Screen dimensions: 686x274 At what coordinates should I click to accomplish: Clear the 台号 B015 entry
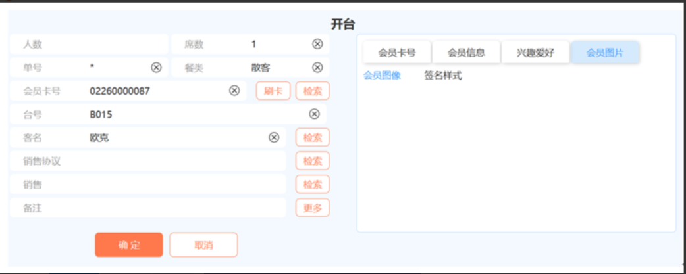point(315,114)
